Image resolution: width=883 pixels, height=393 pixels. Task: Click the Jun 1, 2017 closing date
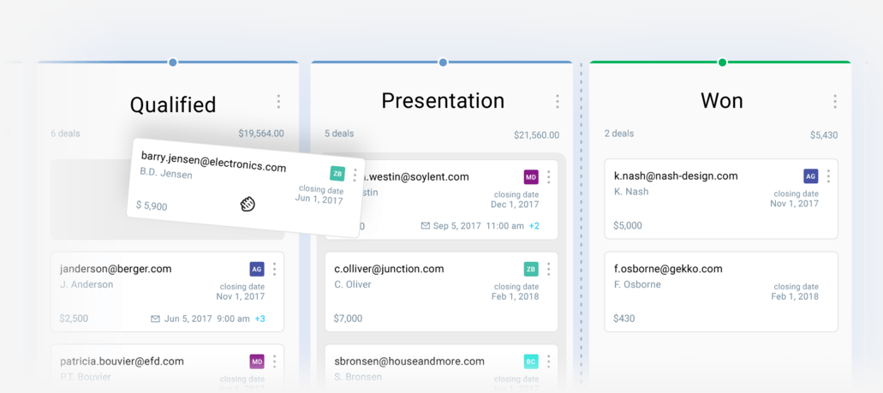[x=319, y=199]
